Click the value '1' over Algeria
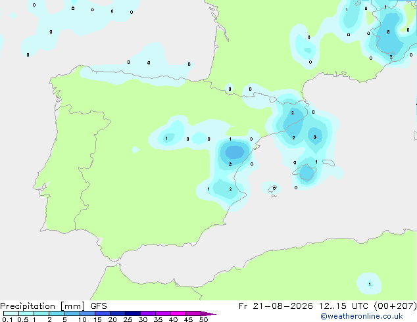The width and height of the screenshot is (417, 322). (370, 285)
